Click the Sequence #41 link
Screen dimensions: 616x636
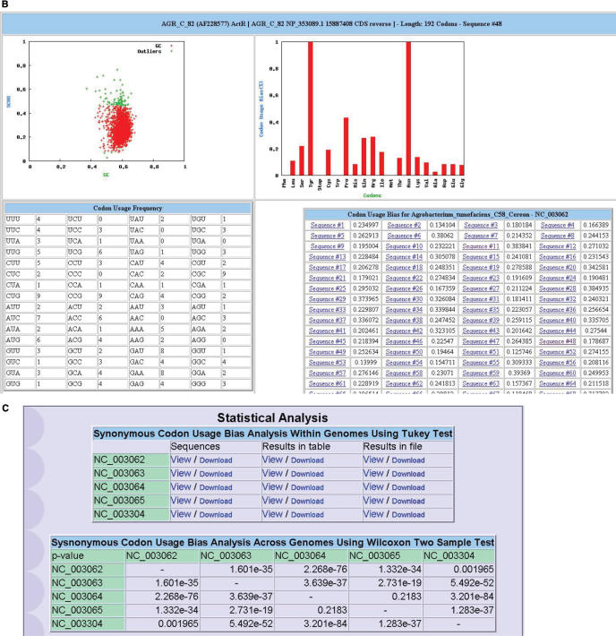[327, 331]
